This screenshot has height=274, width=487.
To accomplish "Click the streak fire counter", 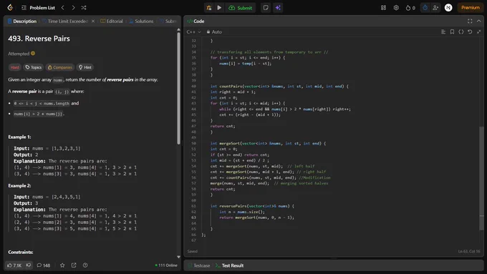I will click(x=410, y=8).
